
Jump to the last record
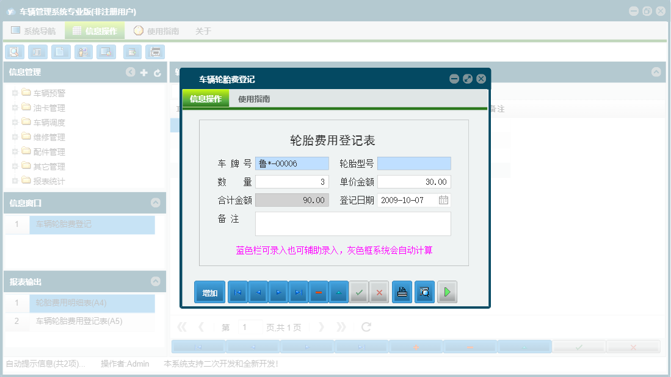click(x=299, y=292)
